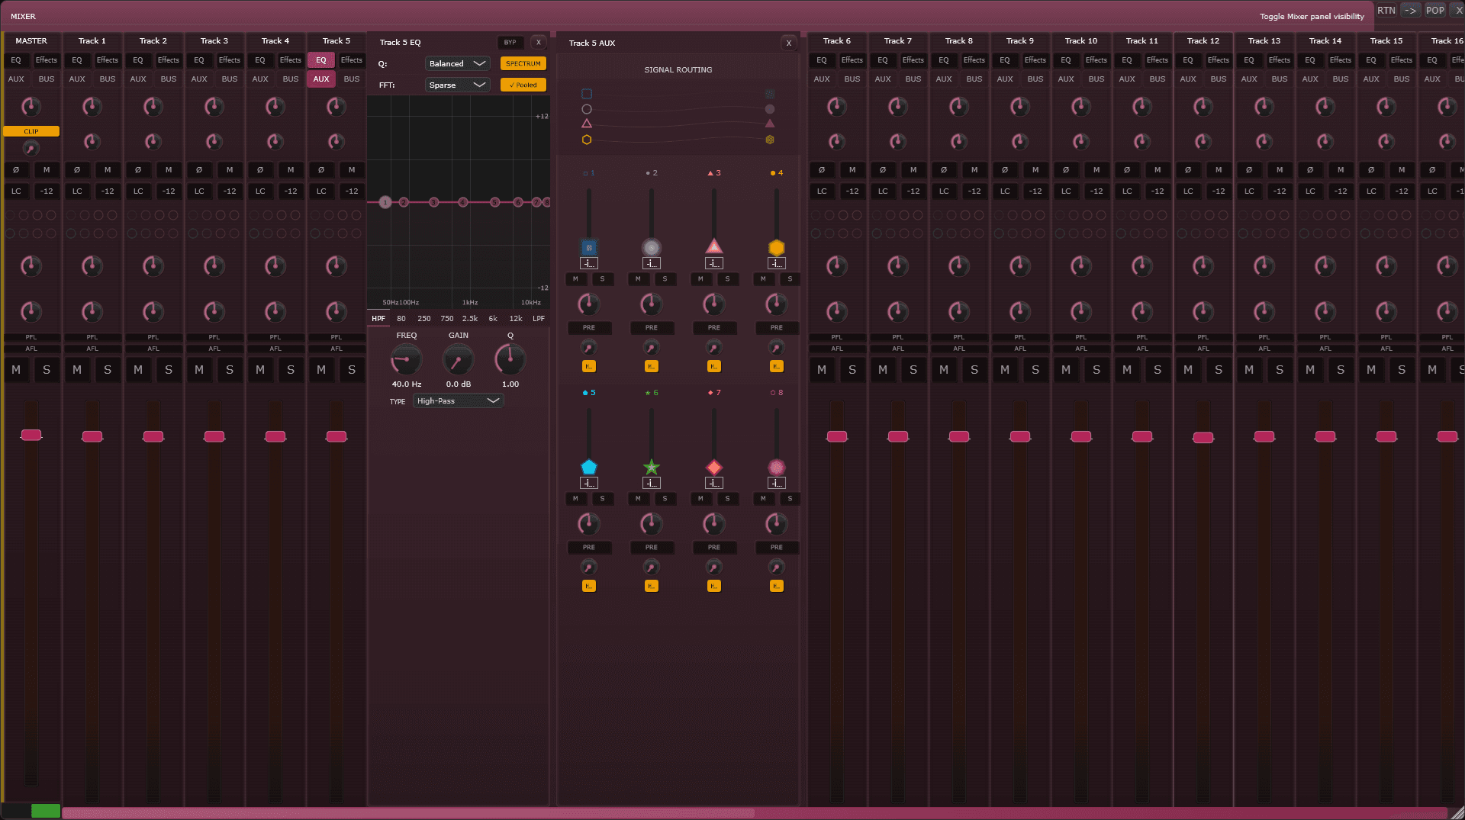Open the FFT Sparse dropdown

(x=457, y=85)
